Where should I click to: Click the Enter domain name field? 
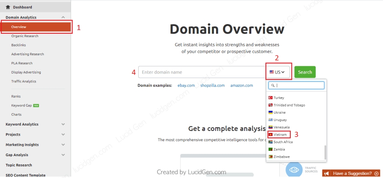(x=202, y=72)
